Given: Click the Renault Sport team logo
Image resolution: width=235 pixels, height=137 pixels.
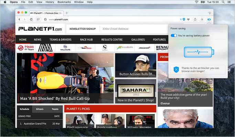Looking at the screenshot, I should (162, 48).
